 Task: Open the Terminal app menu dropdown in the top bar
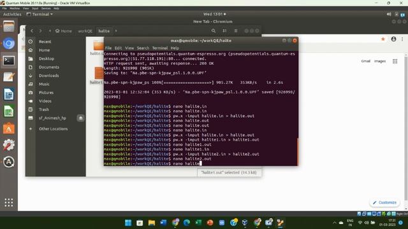coord(40,14)
